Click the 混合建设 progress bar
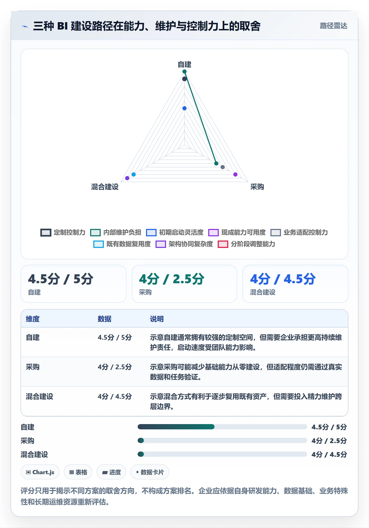 coord(222,454)
